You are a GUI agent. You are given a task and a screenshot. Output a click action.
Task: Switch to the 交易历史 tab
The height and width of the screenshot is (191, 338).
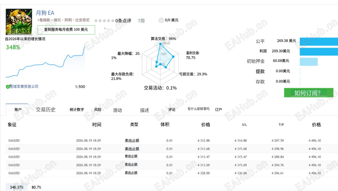(46, 110)
